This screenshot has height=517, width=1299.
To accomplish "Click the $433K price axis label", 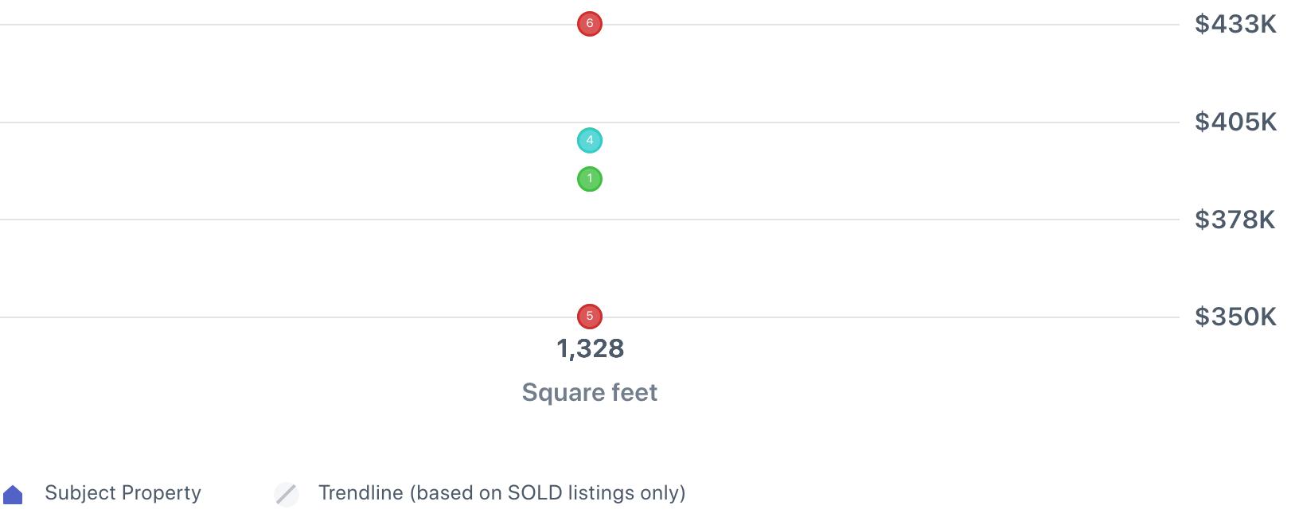I will [1235, 25].
